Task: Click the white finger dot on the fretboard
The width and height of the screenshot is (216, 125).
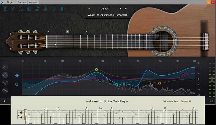Action: 55,45
